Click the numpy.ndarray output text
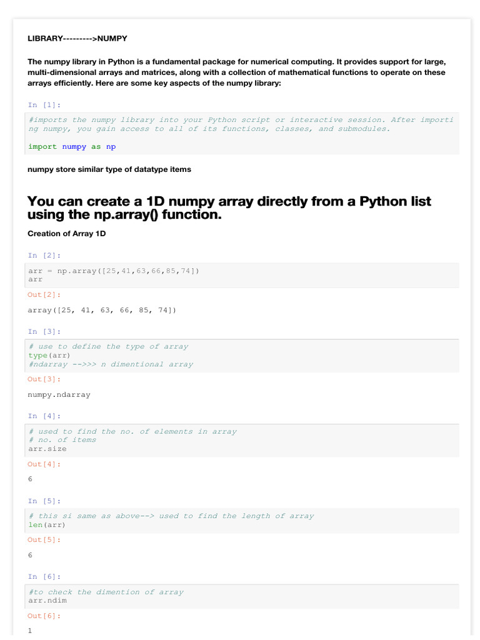This screenshot has width=480, height=640. [x=59, y=395]
